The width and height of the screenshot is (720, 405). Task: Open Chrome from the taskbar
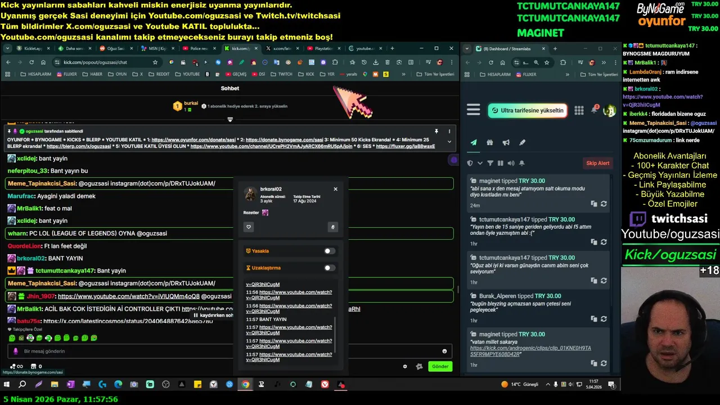(x=245, y=385)
